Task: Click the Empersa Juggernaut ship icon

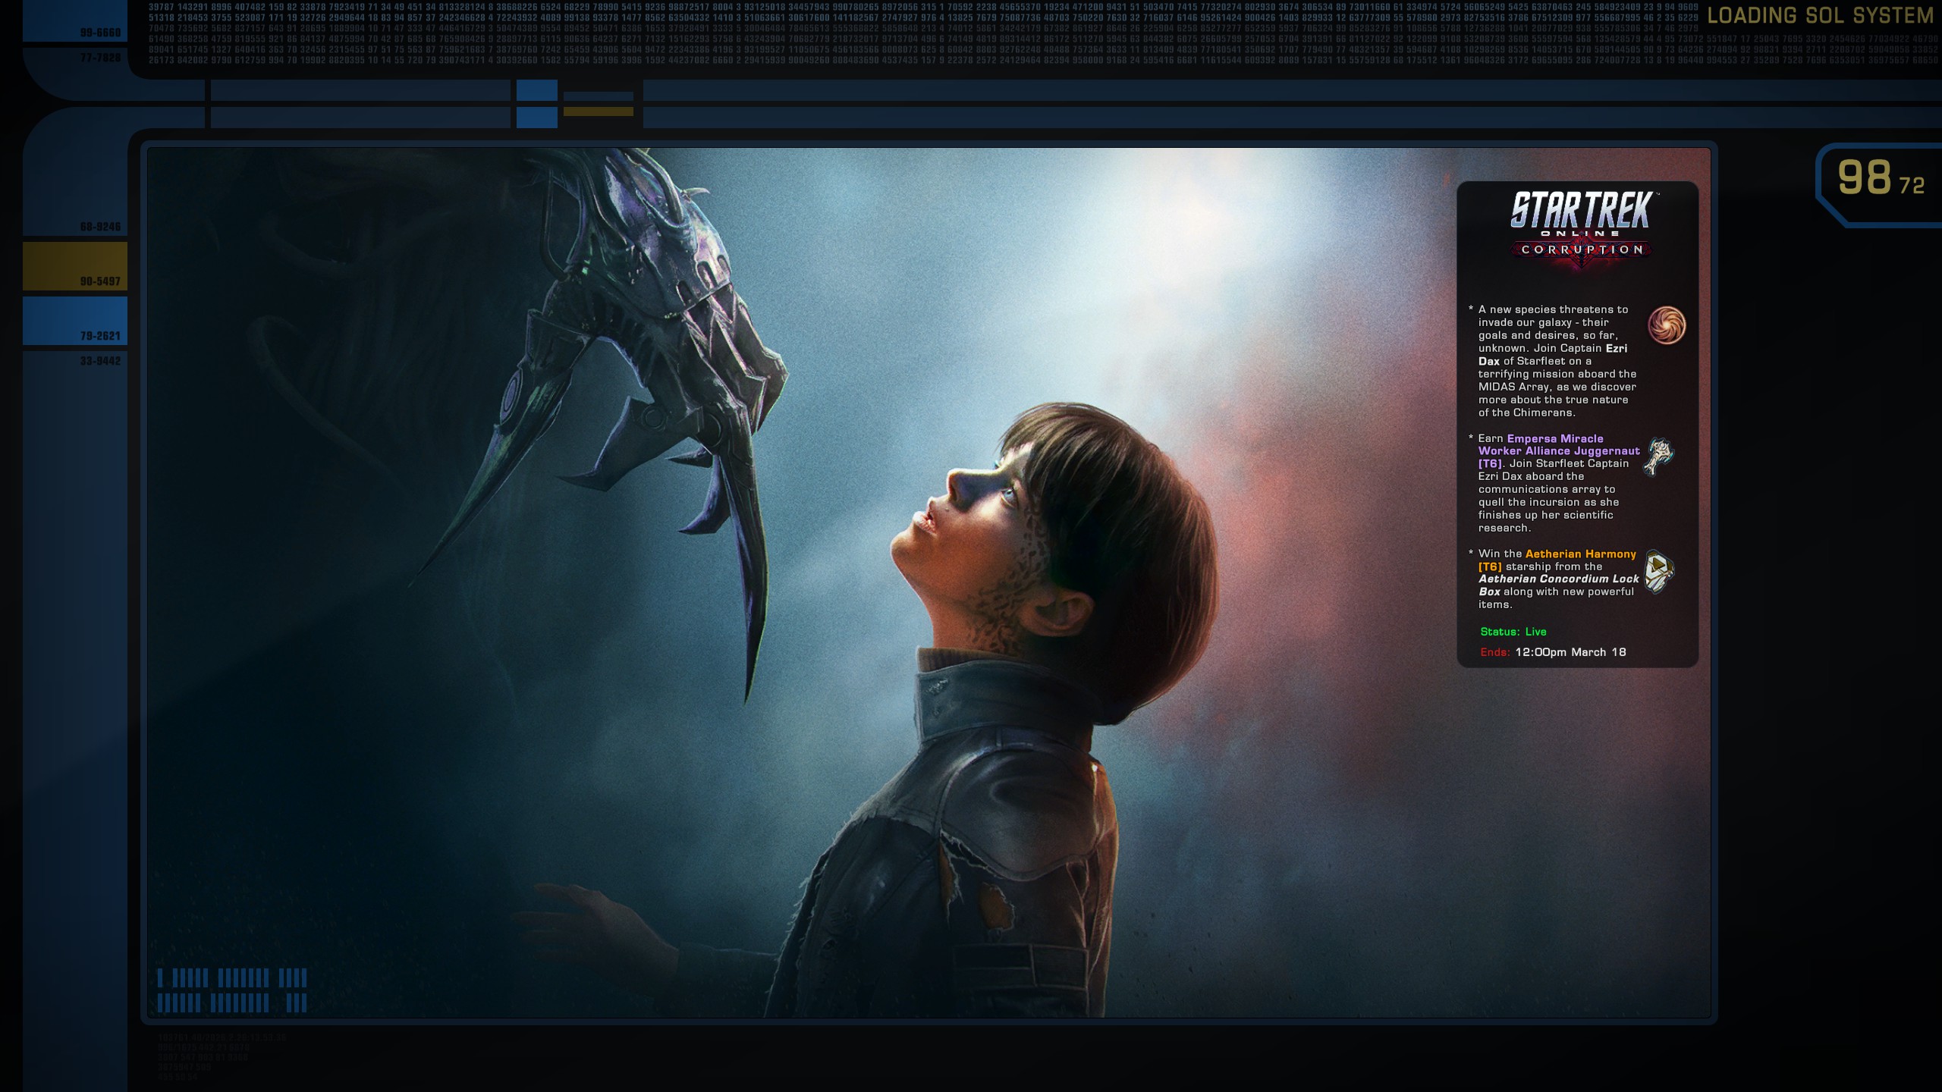Action: [1658, 457]
